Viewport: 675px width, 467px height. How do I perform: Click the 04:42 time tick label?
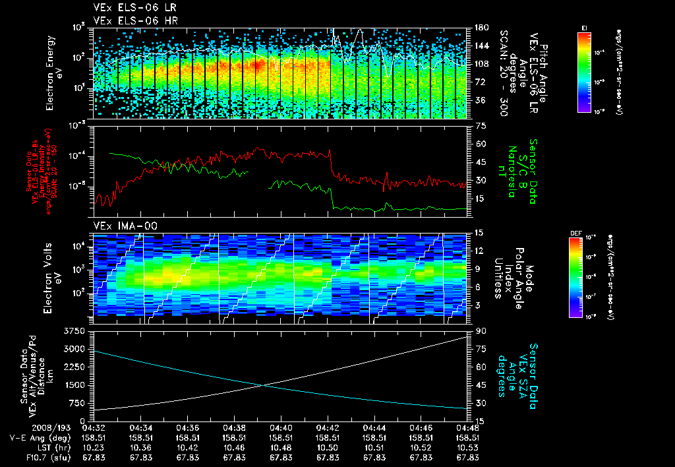328,428
